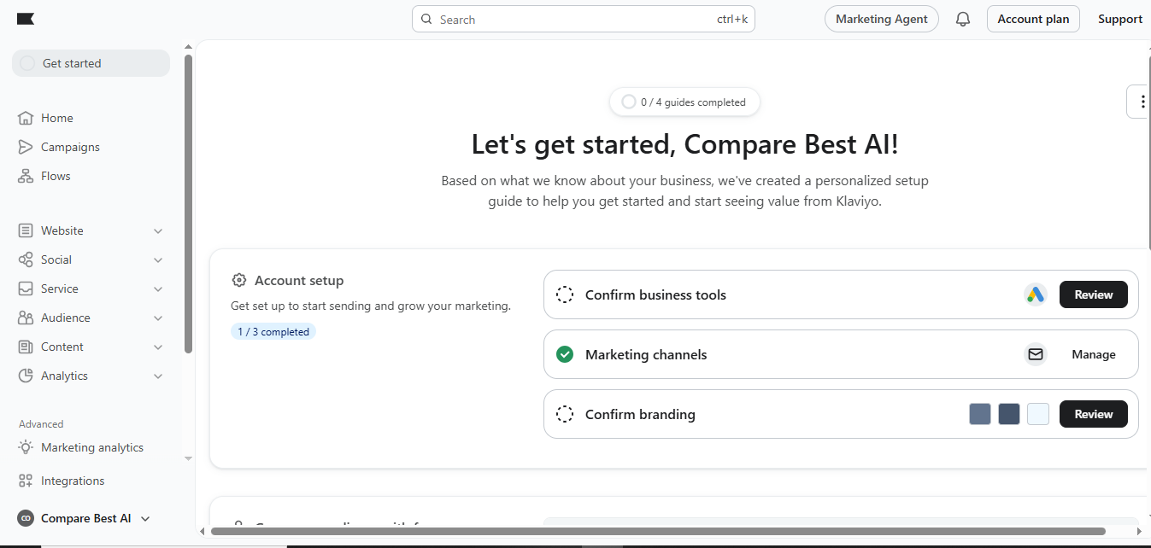Click the Service inbox icon
The image size is (1151, 548).
point(26,289)
